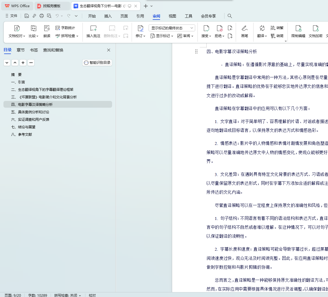Click the redo arrow icon

[x=69, y=16]
